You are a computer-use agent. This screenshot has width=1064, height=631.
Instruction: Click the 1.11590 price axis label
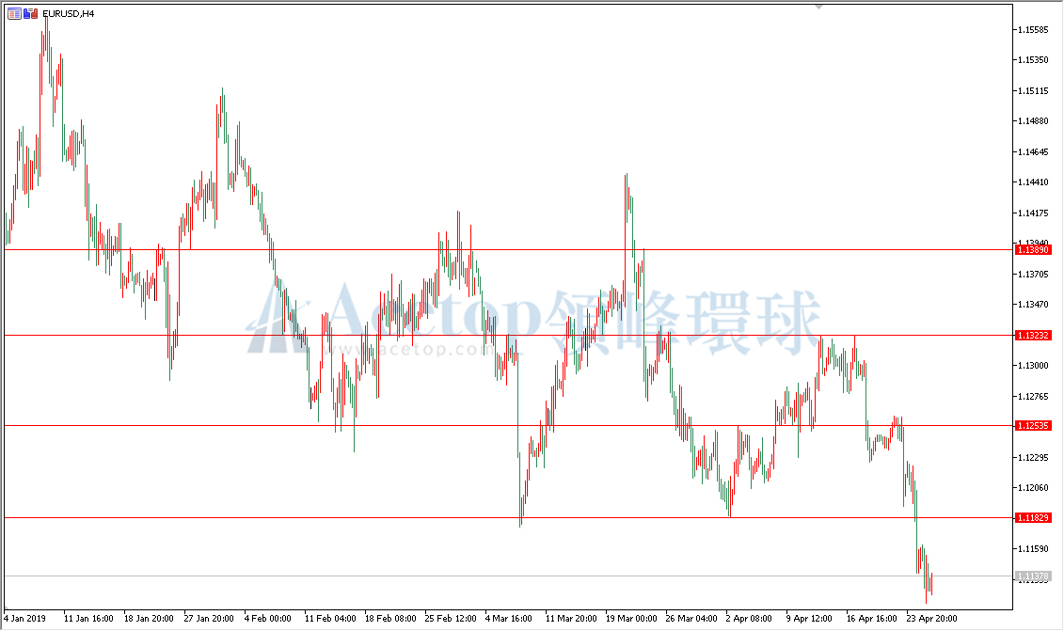[1033, 549]
